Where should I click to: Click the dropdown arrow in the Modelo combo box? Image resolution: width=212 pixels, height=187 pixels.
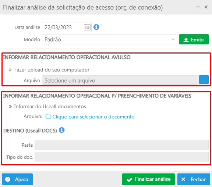[x=173, y=39]
